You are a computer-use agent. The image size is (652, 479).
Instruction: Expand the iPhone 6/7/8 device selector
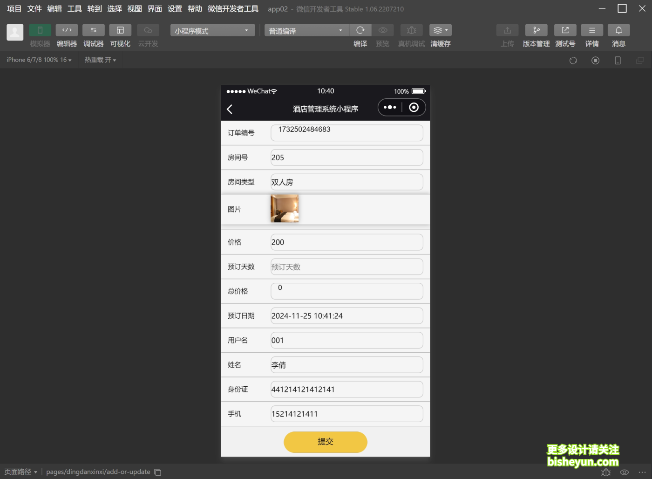pyautogui.click(x=39, y=60)
